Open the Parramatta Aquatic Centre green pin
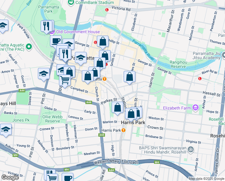This screenshot has height=181, width=225. [29, 47]
